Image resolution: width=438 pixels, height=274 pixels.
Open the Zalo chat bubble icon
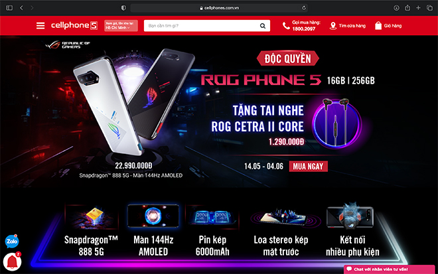pyautogui.click(x=12, y=241)
